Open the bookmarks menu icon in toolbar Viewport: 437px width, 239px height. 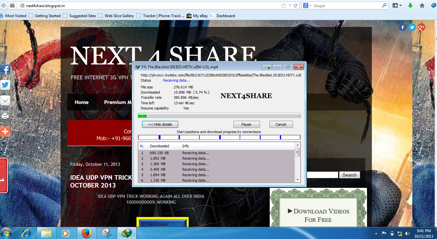click(x=395, y=6)
